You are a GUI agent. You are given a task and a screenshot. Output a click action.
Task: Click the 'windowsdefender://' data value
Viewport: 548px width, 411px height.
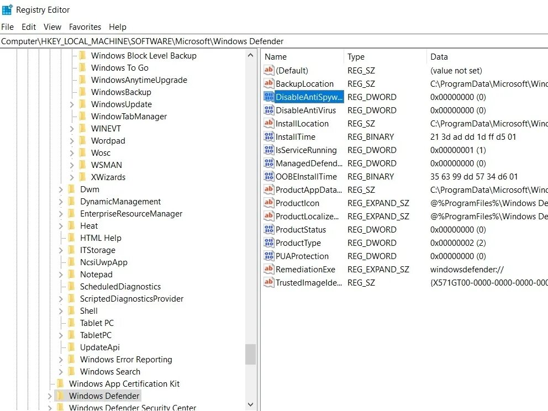(467, 270)
